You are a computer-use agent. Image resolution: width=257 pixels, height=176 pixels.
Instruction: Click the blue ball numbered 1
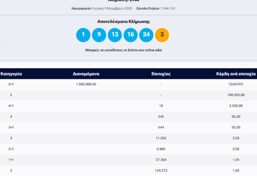coord(83,35)
